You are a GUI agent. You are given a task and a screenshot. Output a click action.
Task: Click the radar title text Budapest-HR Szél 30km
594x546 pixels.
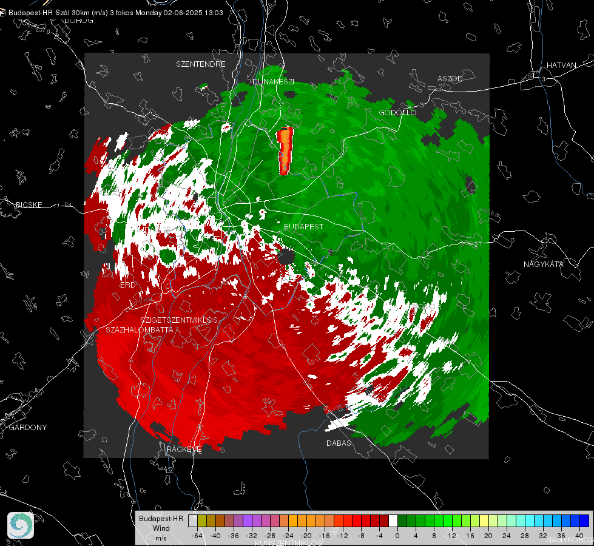pos(49,13)
